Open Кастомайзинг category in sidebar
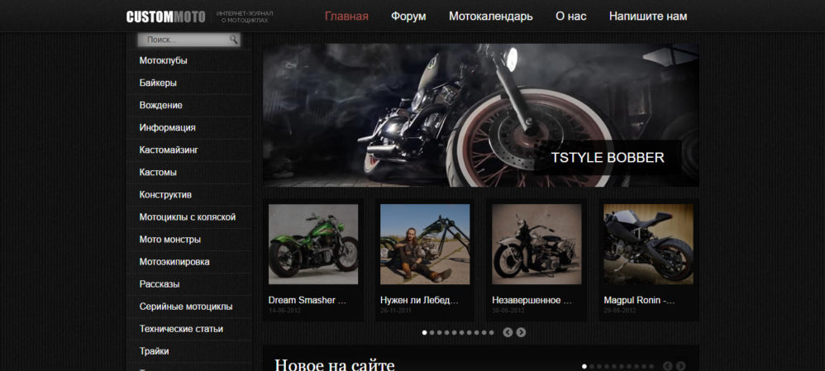 (169, 150)
